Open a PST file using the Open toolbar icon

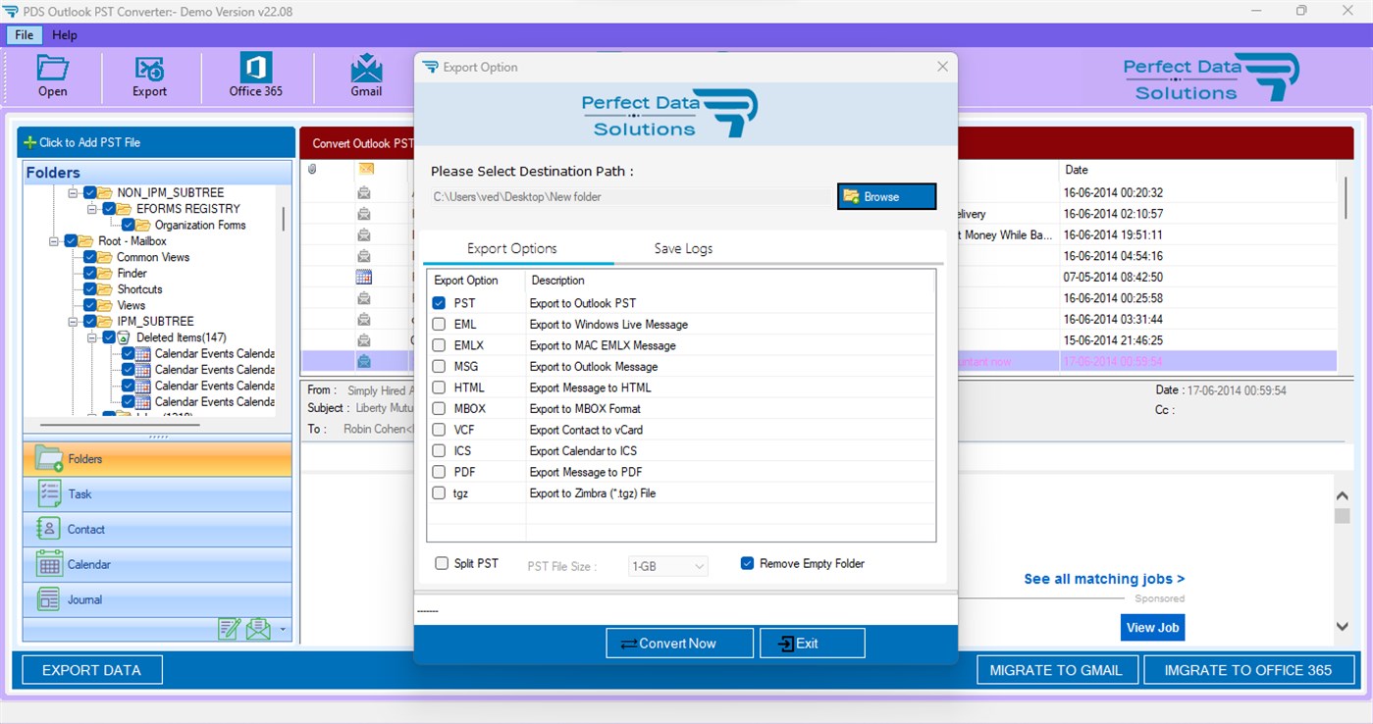click(x=52, y=77)
